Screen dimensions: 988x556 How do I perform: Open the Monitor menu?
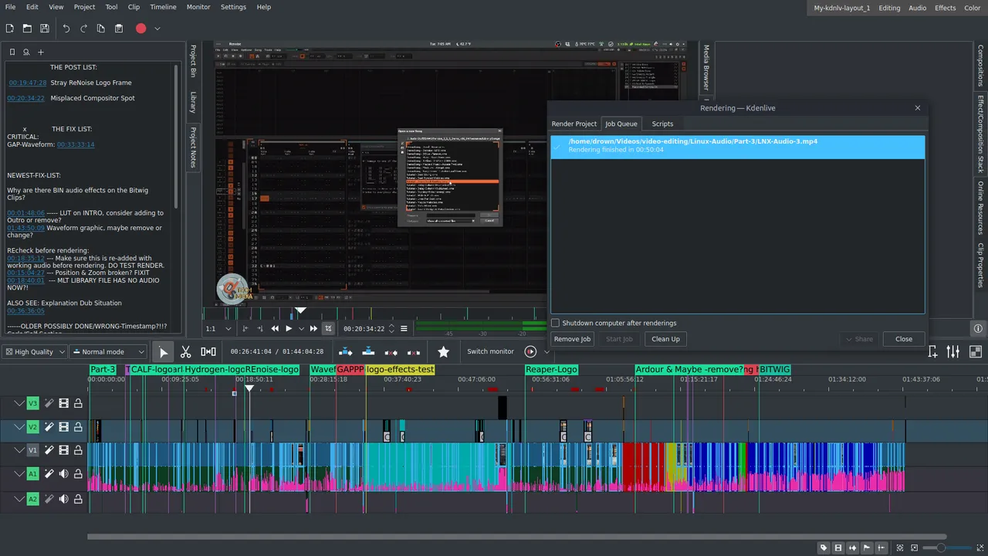coord(198,7)
